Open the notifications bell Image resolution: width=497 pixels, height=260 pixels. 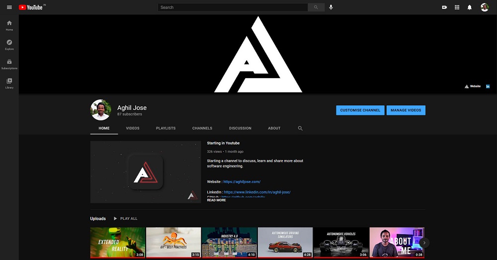pos(470,7)
